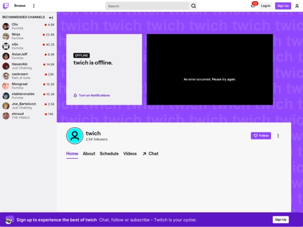Click the Turn on Notifications bell icon

point(75,95)
